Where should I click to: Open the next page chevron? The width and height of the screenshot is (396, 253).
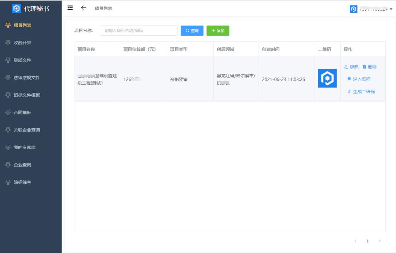tap(380, 241)
